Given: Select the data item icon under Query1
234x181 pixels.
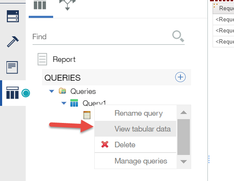Looking at the screenshot, I should pyautogui.click(x=87, y=115).
